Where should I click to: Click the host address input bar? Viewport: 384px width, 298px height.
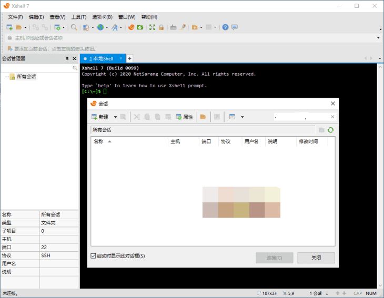(194, 38)
